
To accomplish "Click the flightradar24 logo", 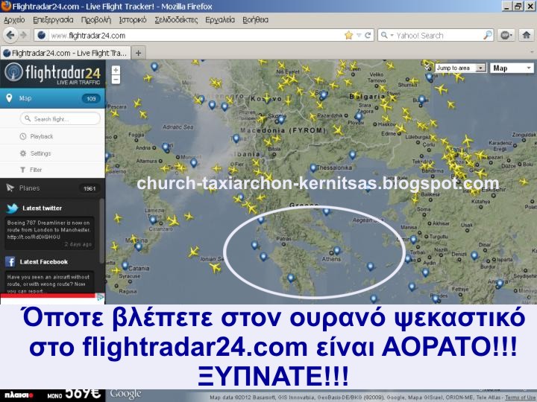I will (x=52, y=73).
